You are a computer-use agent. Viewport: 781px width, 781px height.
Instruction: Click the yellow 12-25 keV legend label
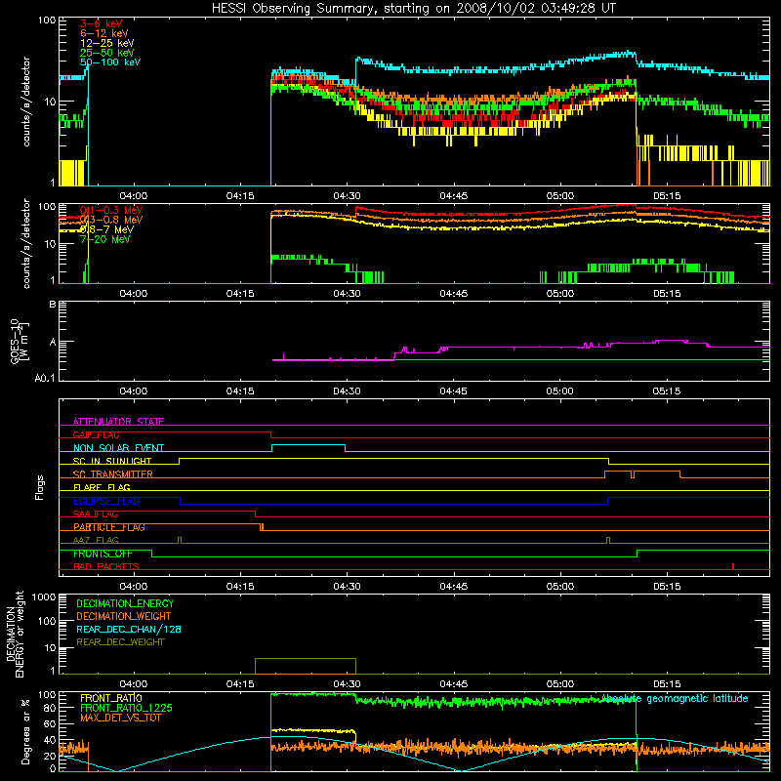106,43
